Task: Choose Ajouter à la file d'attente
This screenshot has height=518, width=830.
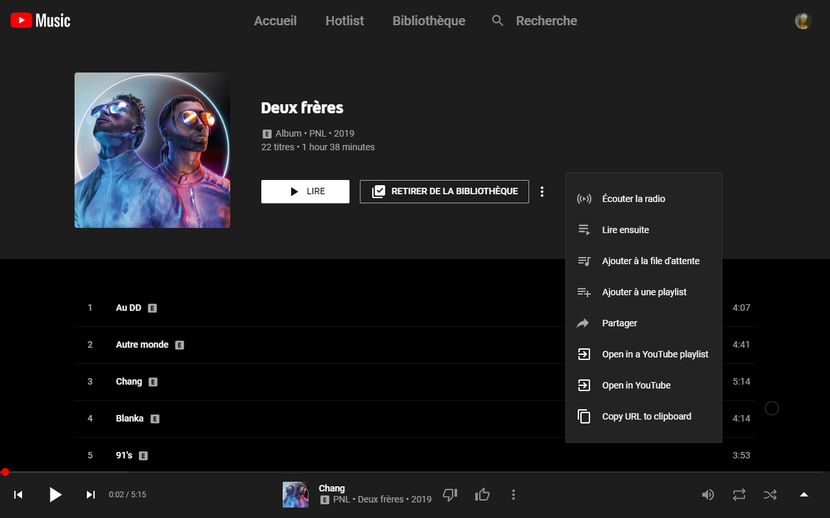Action: coord(643,261)
